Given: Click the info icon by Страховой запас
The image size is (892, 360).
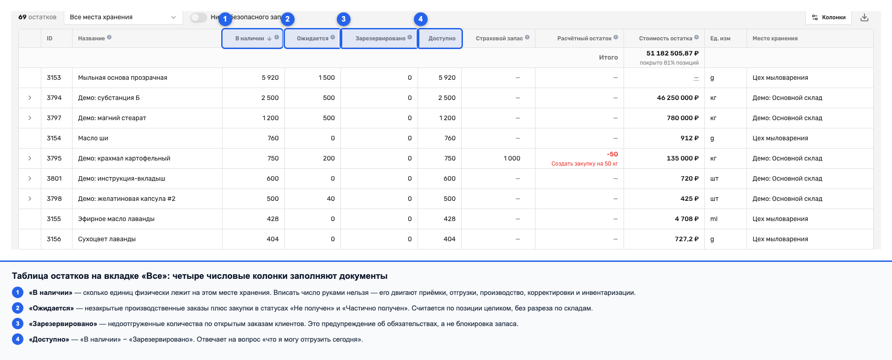Looking at the screenshot, I should [527, 38].
